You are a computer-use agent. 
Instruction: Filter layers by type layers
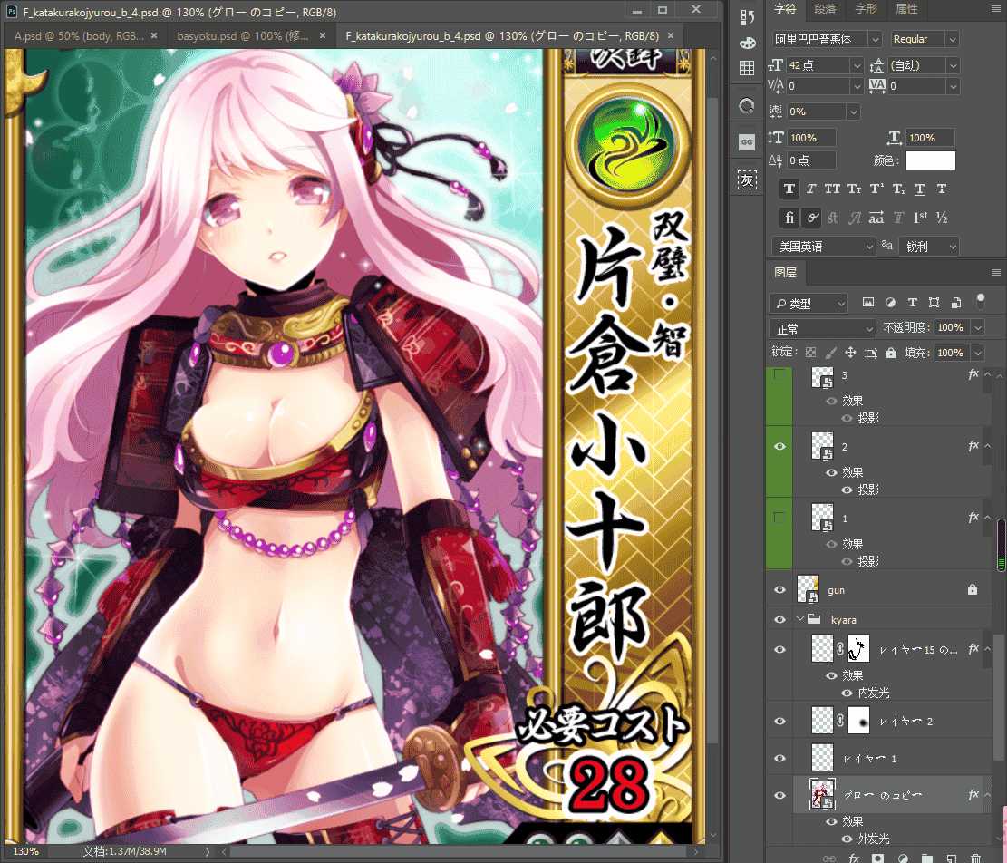[x=912, y=303]
